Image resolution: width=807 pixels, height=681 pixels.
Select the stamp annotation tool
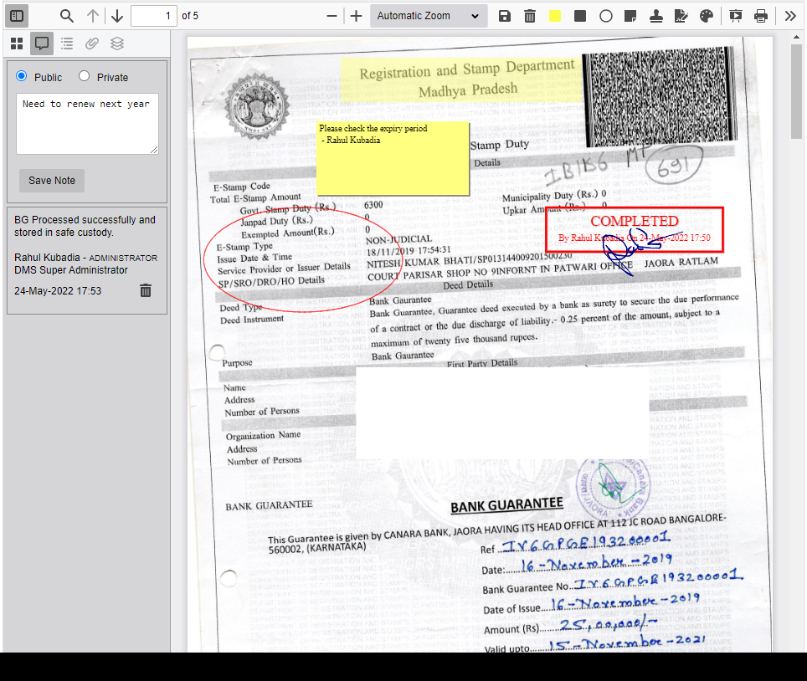tap(656, 15)
